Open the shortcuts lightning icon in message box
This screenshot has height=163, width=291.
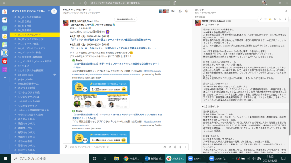pos(66,147)
